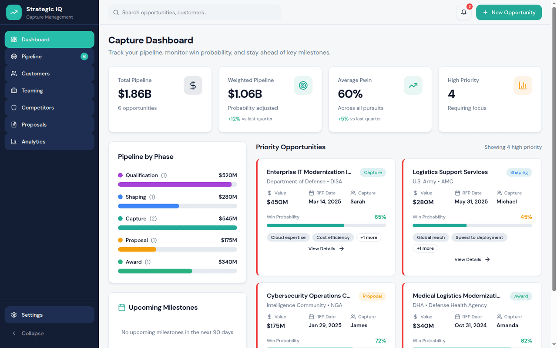Click the Settings gear icon in sidebar
This screenshot has height=348, width=557.
pos(14,315)
